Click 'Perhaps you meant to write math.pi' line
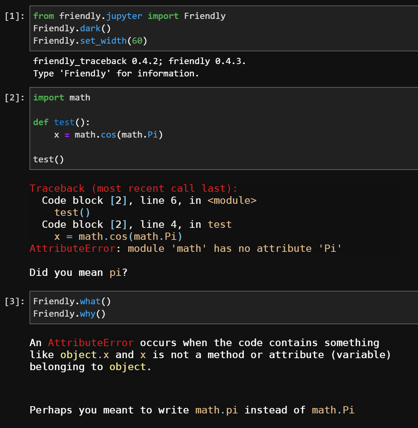The width and height of the screenshot is (418, 428). [192, 410]
